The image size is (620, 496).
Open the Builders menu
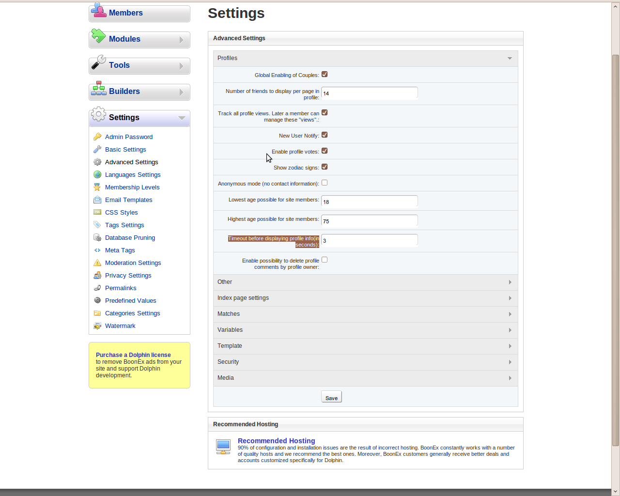(139, 92)
